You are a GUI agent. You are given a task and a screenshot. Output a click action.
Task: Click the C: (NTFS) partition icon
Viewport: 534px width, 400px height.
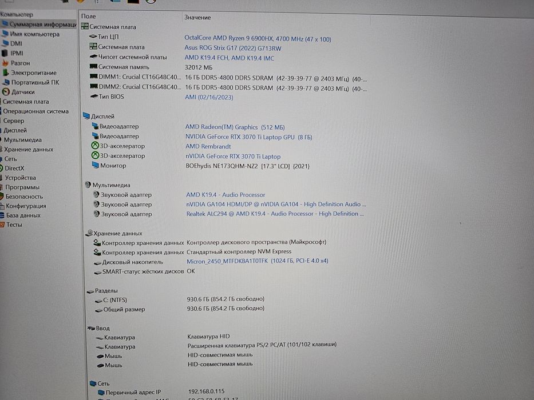click(x=98, y=301)
